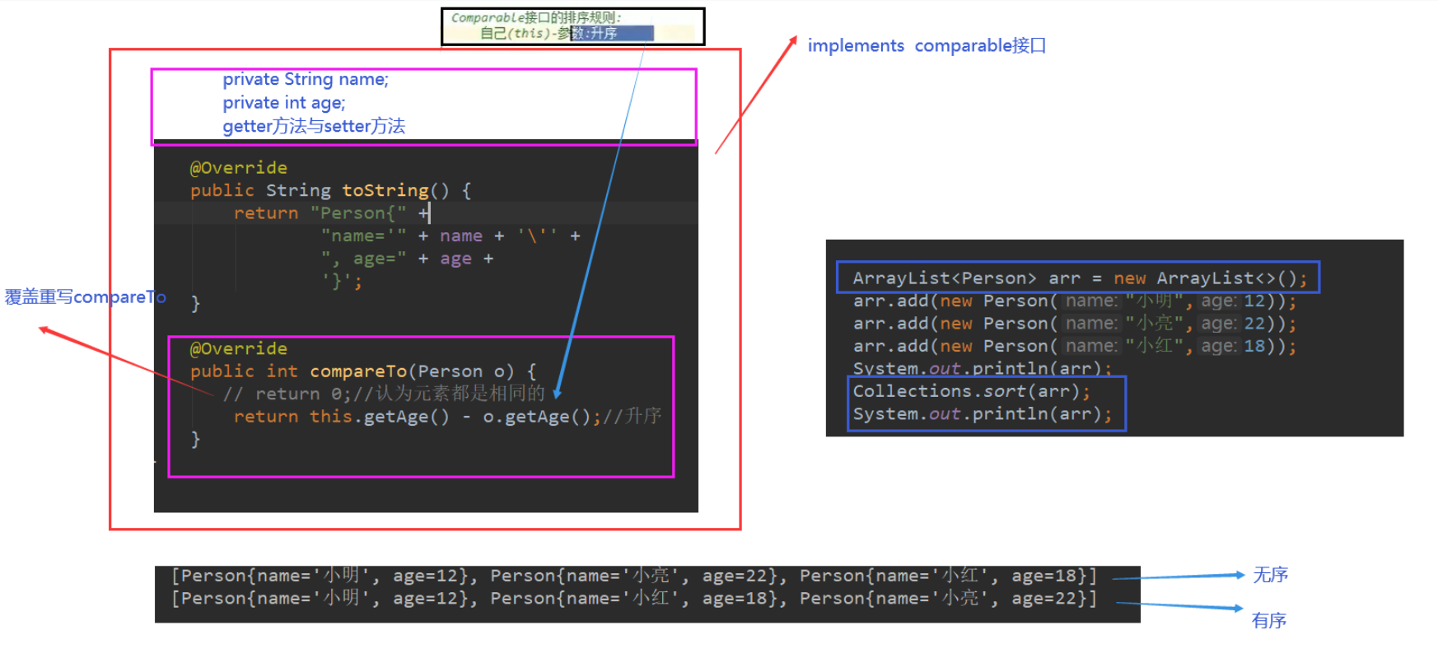
Task: Click 'public int compareTo(Person o) {' line
Action: point(363,371)
